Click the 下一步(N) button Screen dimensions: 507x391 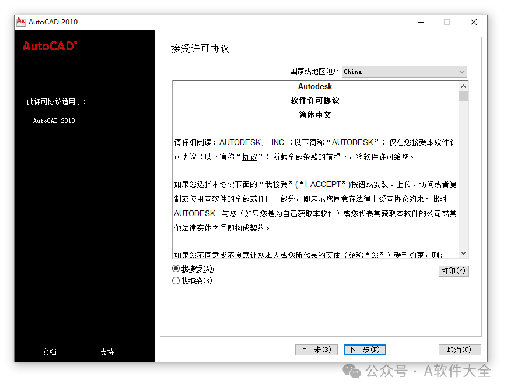pos(365,350)
